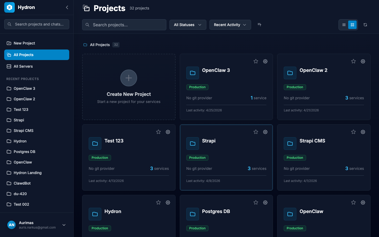Expand the Aurimas account menu chevron
The height and width of the screenshot is (237, 379).
[64, 225]
